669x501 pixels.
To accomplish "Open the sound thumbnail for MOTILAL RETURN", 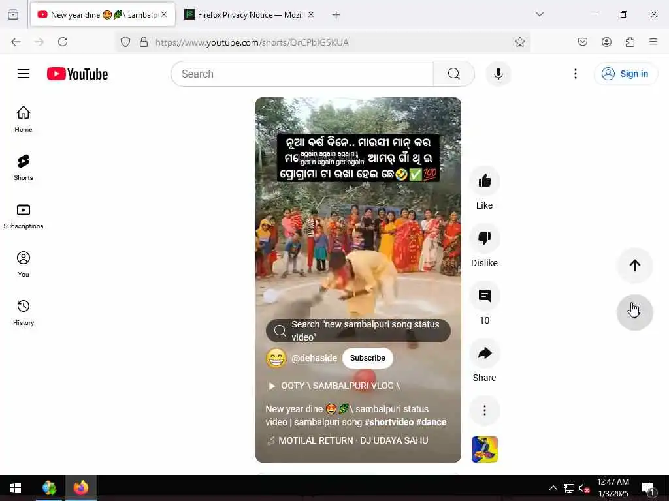I will tap(484, 449).
